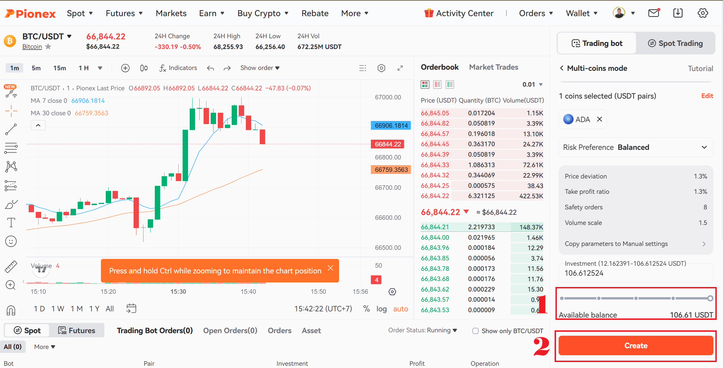
Task: Copy parameters to Manual settings
Action: tap(636, 244)
